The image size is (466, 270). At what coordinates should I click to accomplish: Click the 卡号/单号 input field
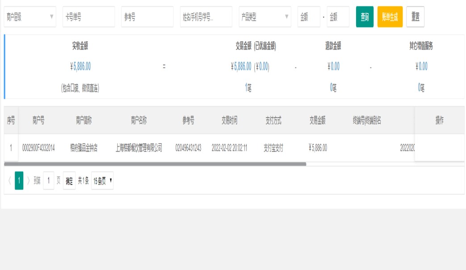[x=88, y=17]
